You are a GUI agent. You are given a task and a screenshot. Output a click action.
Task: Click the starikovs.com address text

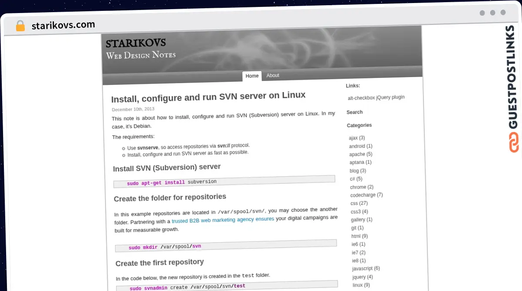64,25
